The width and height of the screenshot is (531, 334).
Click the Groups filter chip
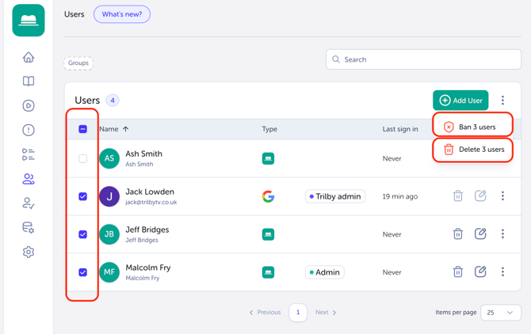pyautogui.click(x=78, y=63)
